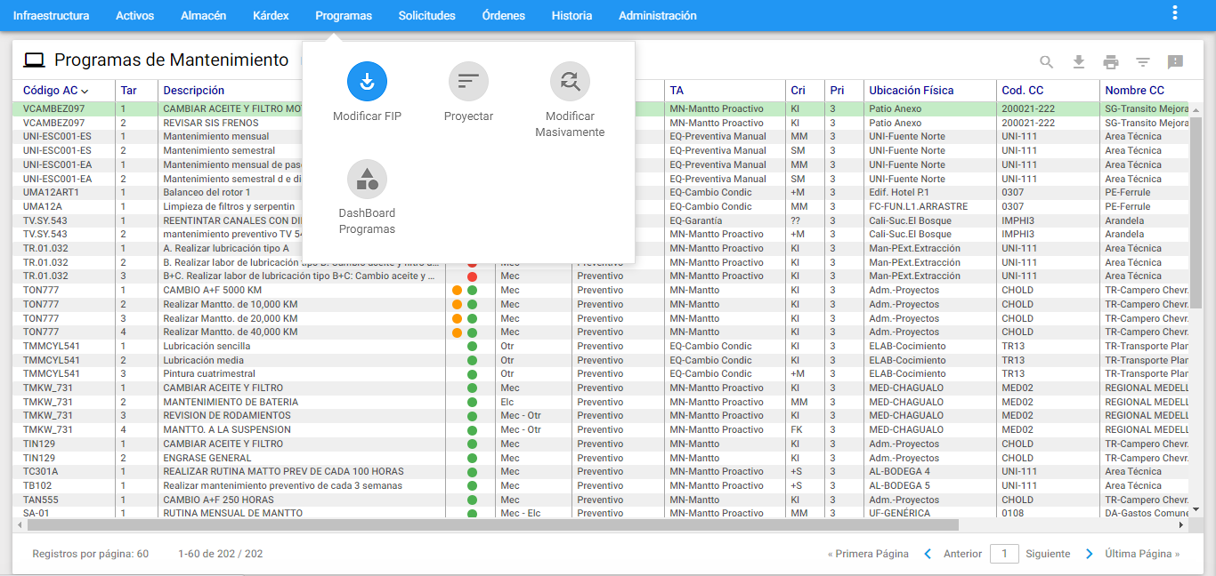Select row UMA12ART1 Balanceo del rotor 1
The image size is (1216, 576).
(602, 192)
